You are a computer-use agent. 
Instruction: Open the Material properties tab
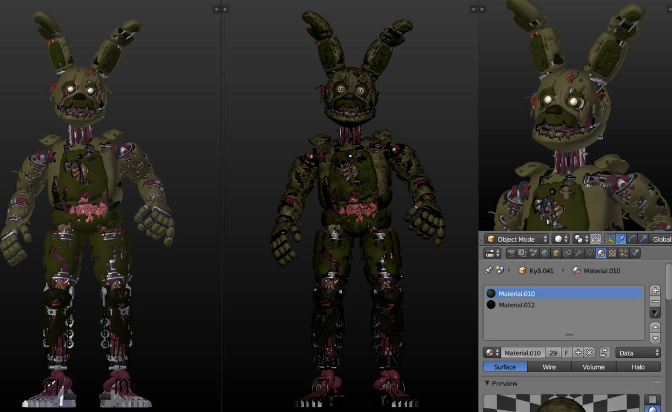pyautogui.click(x=601, y=253)
